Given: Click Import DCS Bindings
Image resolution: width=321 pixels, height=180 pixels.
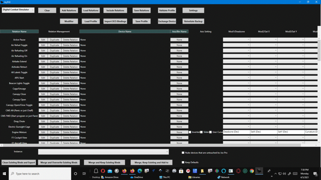Looking at the screenshot, I should (115, 21).
